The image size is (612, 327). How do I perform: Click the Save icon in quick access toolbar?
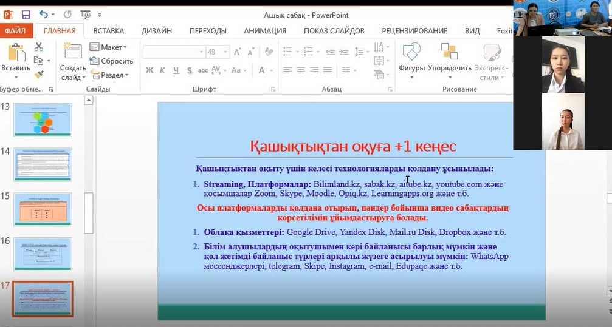tap(26, 15)
